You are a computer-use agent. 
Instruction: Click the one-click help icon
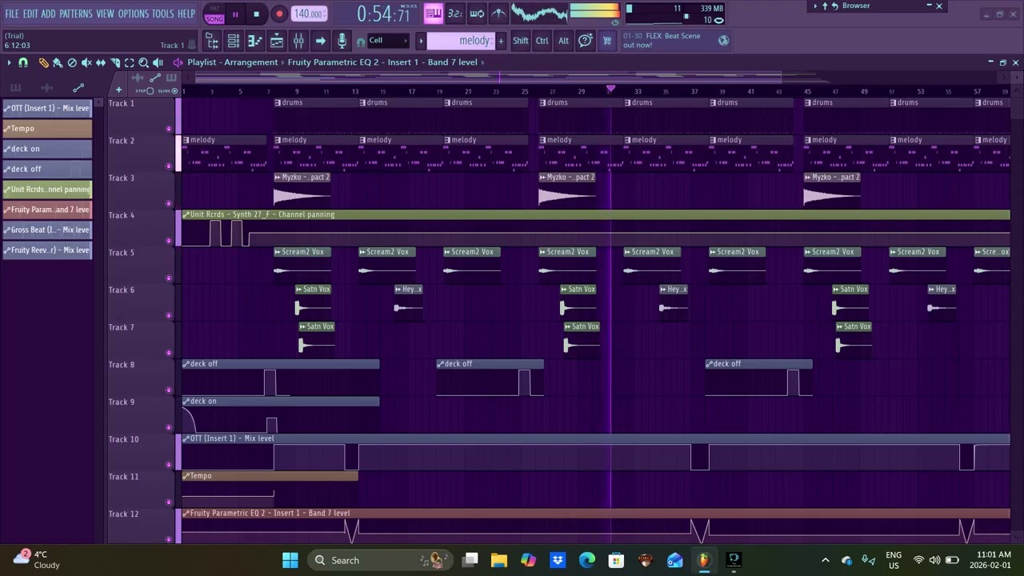585,41
